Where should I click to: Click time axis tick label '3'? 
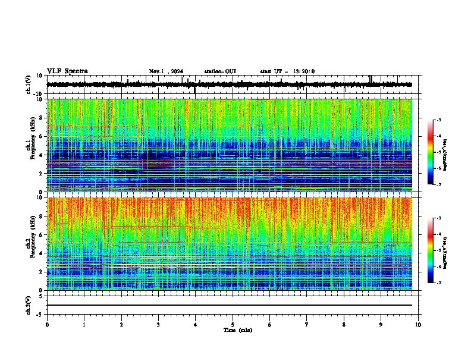click(x=158, y=325)
